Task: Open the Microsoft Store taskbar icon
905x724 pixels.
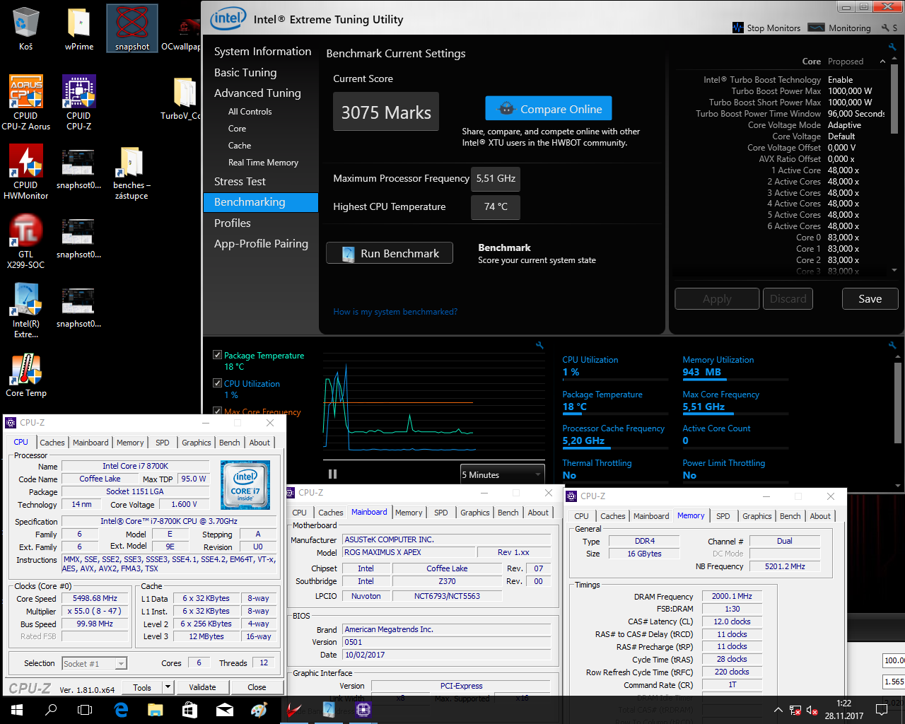Action: (189, 710)
